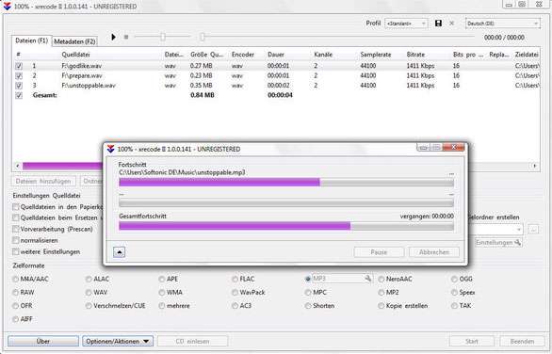Uncheck the unstoppable.wav row checkbox
552x354 pixels.
19,86
